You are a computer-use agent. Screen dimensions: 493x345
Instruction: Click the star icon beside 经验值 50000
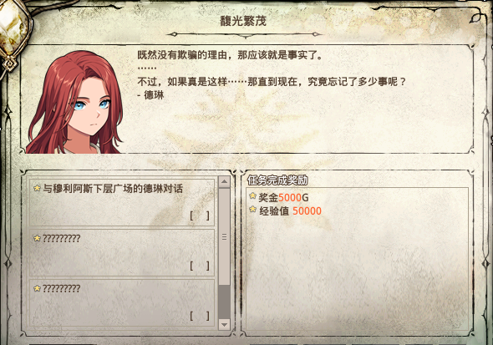pos(253,209)
